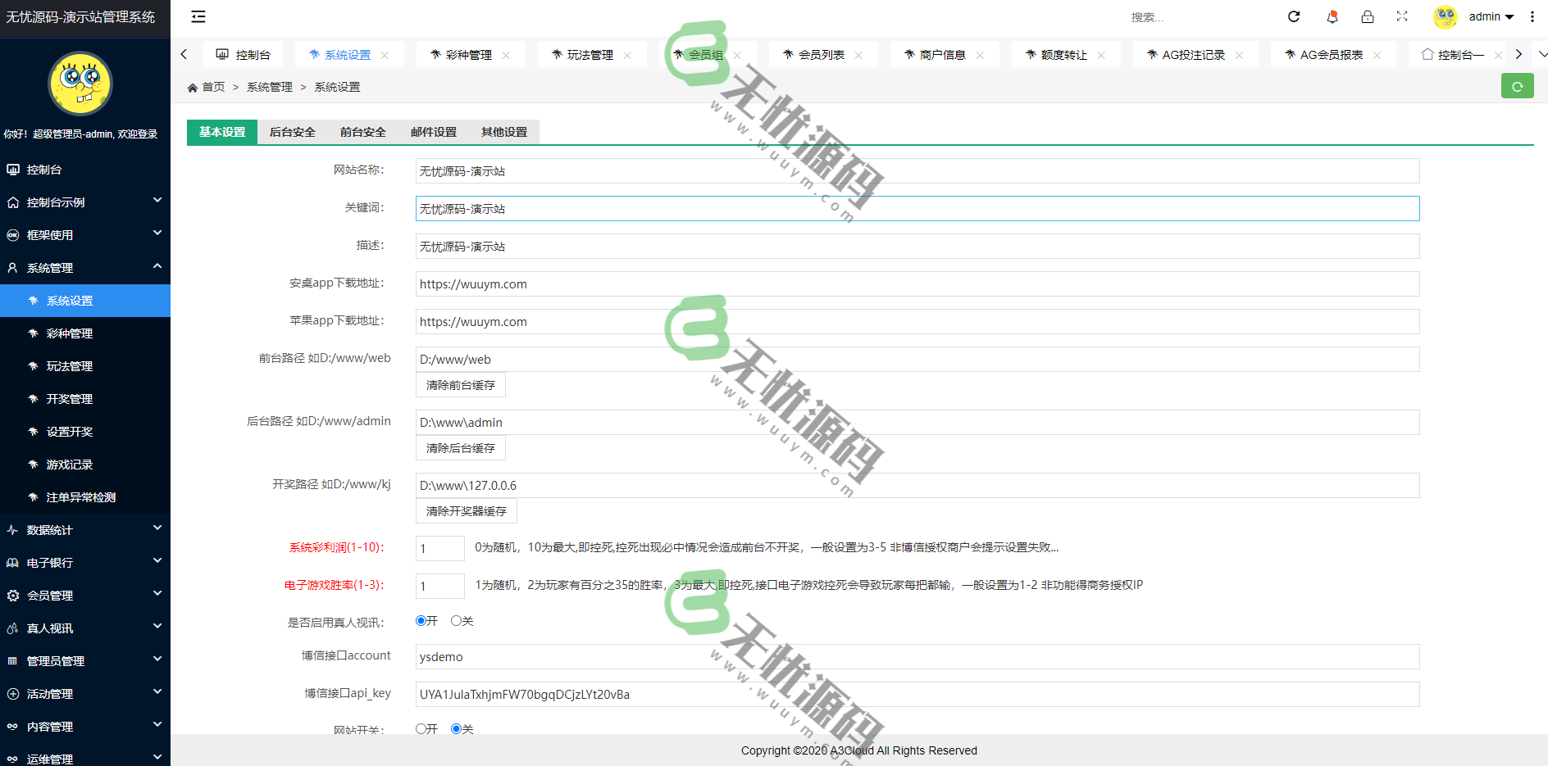The image size is (1548, 766).
Task: Toggle fullscreen with the expand icon
Action: point(1402,16)
